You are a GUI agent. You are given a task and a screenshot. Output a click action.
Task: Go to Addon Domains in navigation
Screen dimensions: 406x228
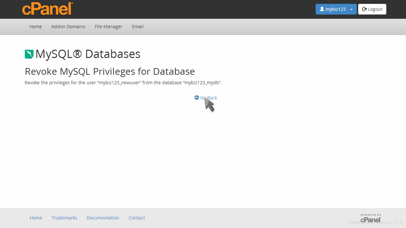coord(68,27)
